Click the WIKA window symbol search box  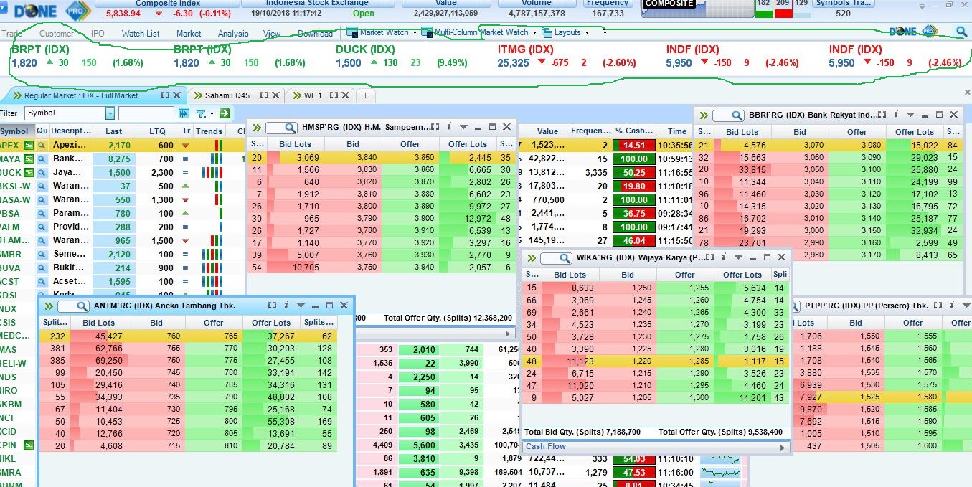point(556,258)
